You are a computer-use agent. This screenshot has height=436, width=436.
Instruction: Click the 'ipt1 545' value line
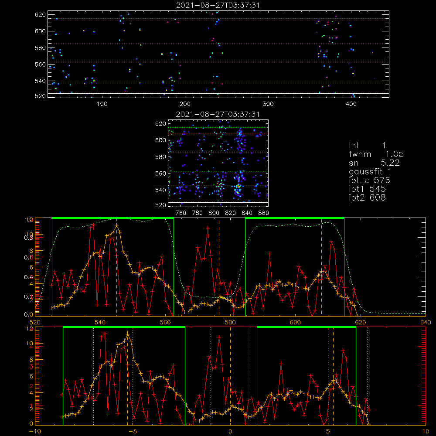coord(367,189)
